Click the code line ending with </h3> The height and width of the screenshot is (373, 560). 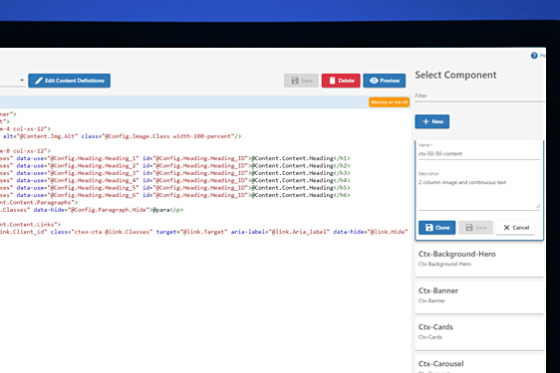(x=175, y=173)
